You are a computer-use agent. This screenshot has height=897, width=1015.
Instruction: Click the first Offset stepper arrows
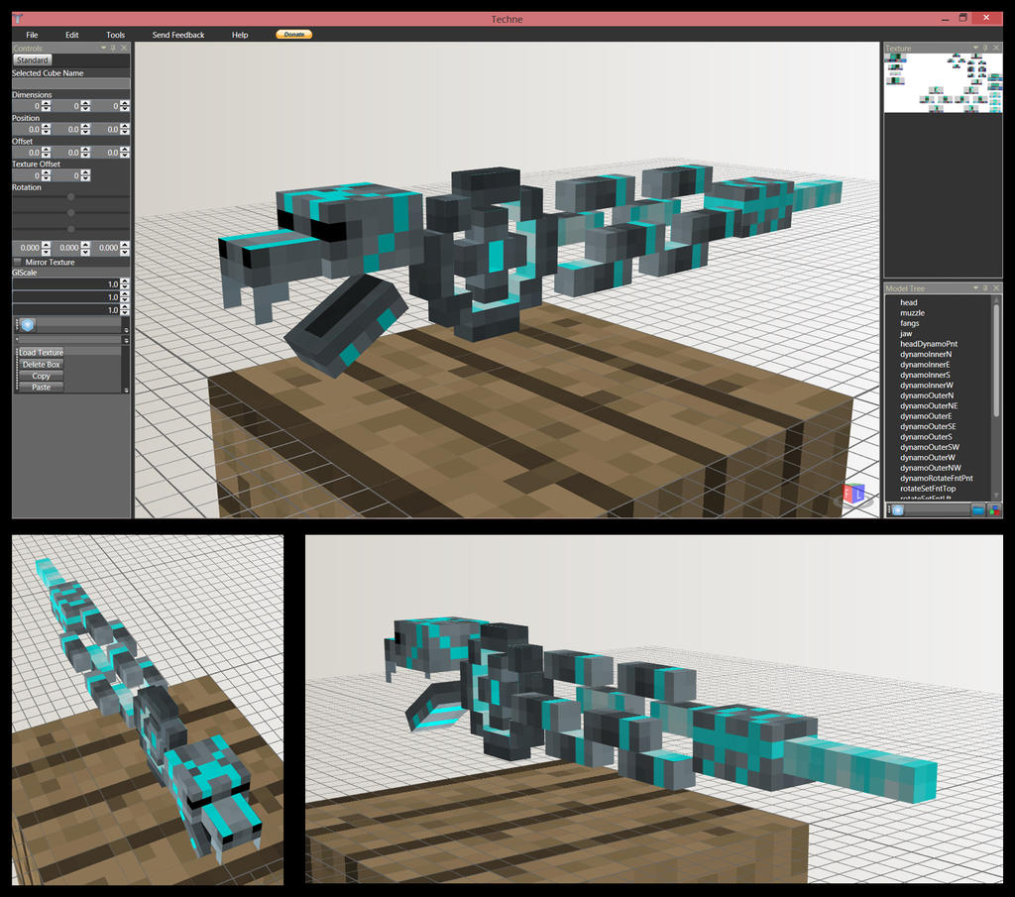[x=46, y=153]
